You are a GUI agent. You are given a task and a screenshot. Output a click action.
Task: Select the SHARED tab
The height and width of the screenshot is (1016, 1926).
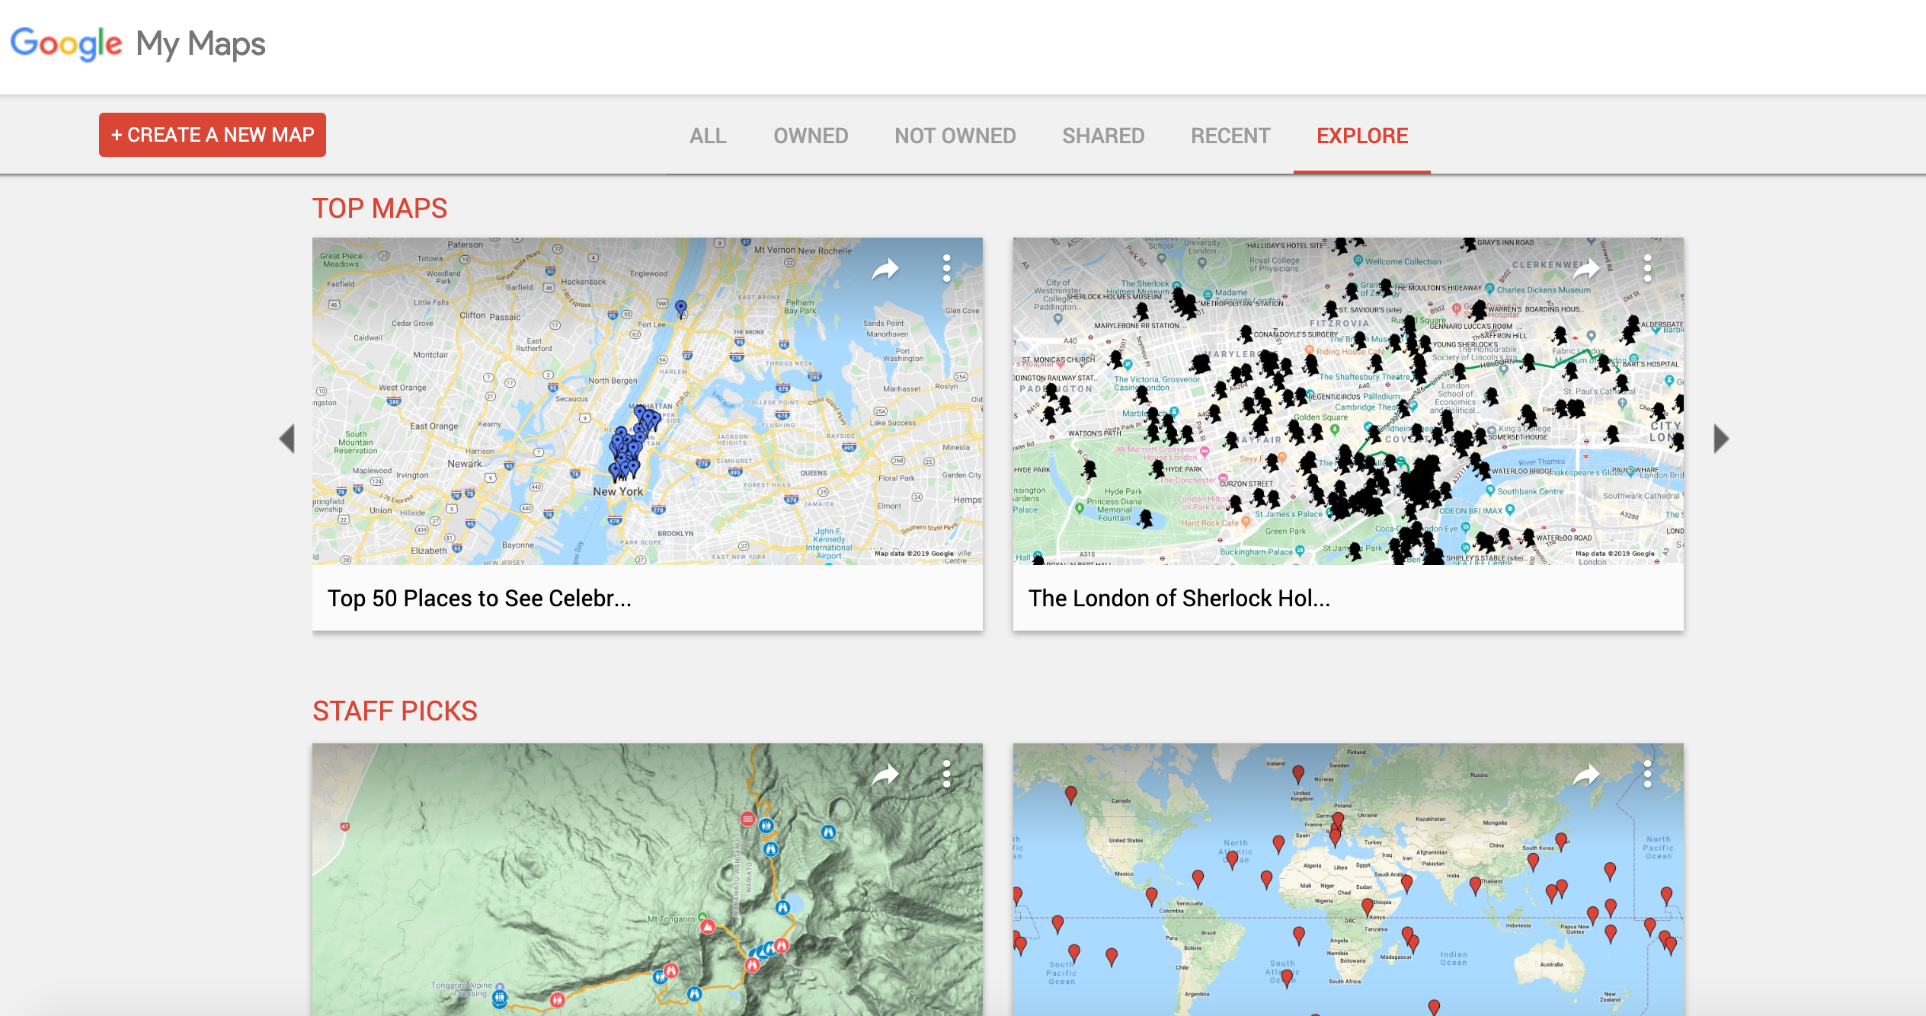pos(1103,136)
